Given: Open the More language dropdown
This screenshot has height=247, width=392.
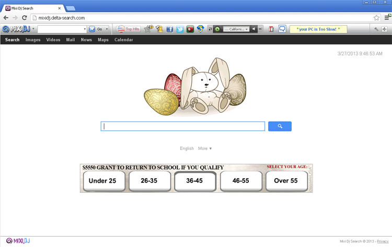Looking at the screenshot, I should tap(205, 148).
